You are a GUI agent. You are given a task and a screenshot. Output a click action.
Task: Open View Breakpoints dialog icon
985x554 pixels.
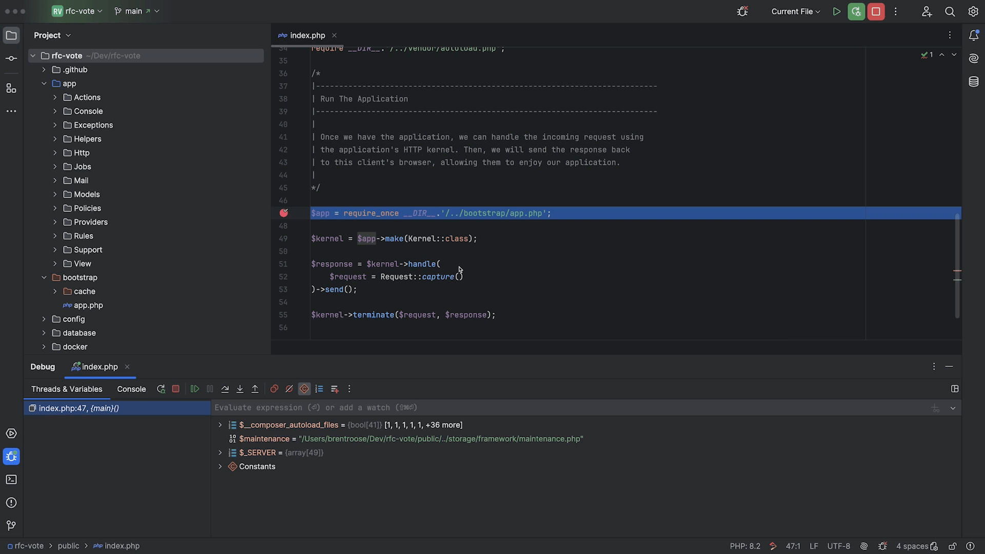pos(274,389)
